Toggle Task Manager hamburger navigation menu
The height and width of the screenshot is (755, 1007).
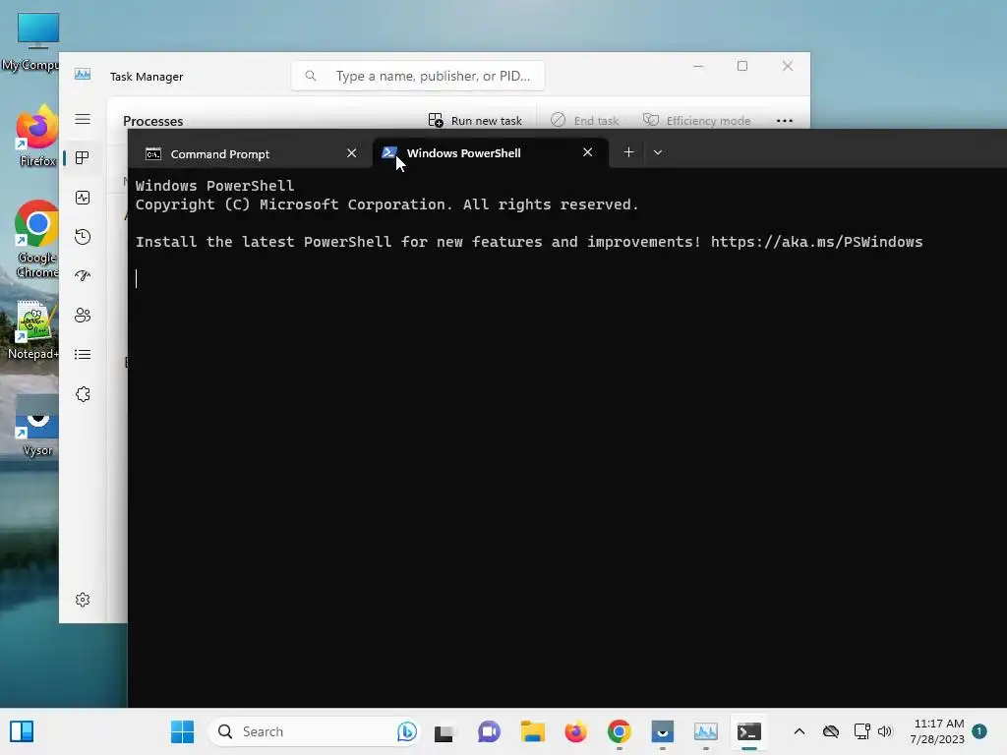click(x=83, y=119)
